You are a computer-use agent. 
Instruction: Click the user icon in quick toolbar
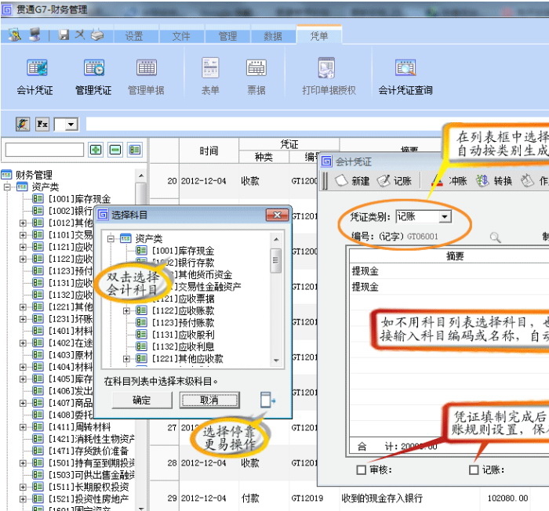[x=15, y=34]
